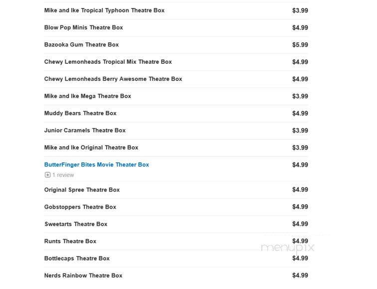The image size is (377, 289).
Task: Click the $4.99 price for Muddy Bears
Action: coord(300,113)
